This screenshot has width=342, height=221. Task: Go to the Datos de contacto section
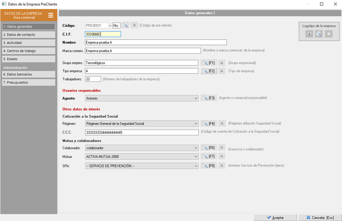[28, 35]
